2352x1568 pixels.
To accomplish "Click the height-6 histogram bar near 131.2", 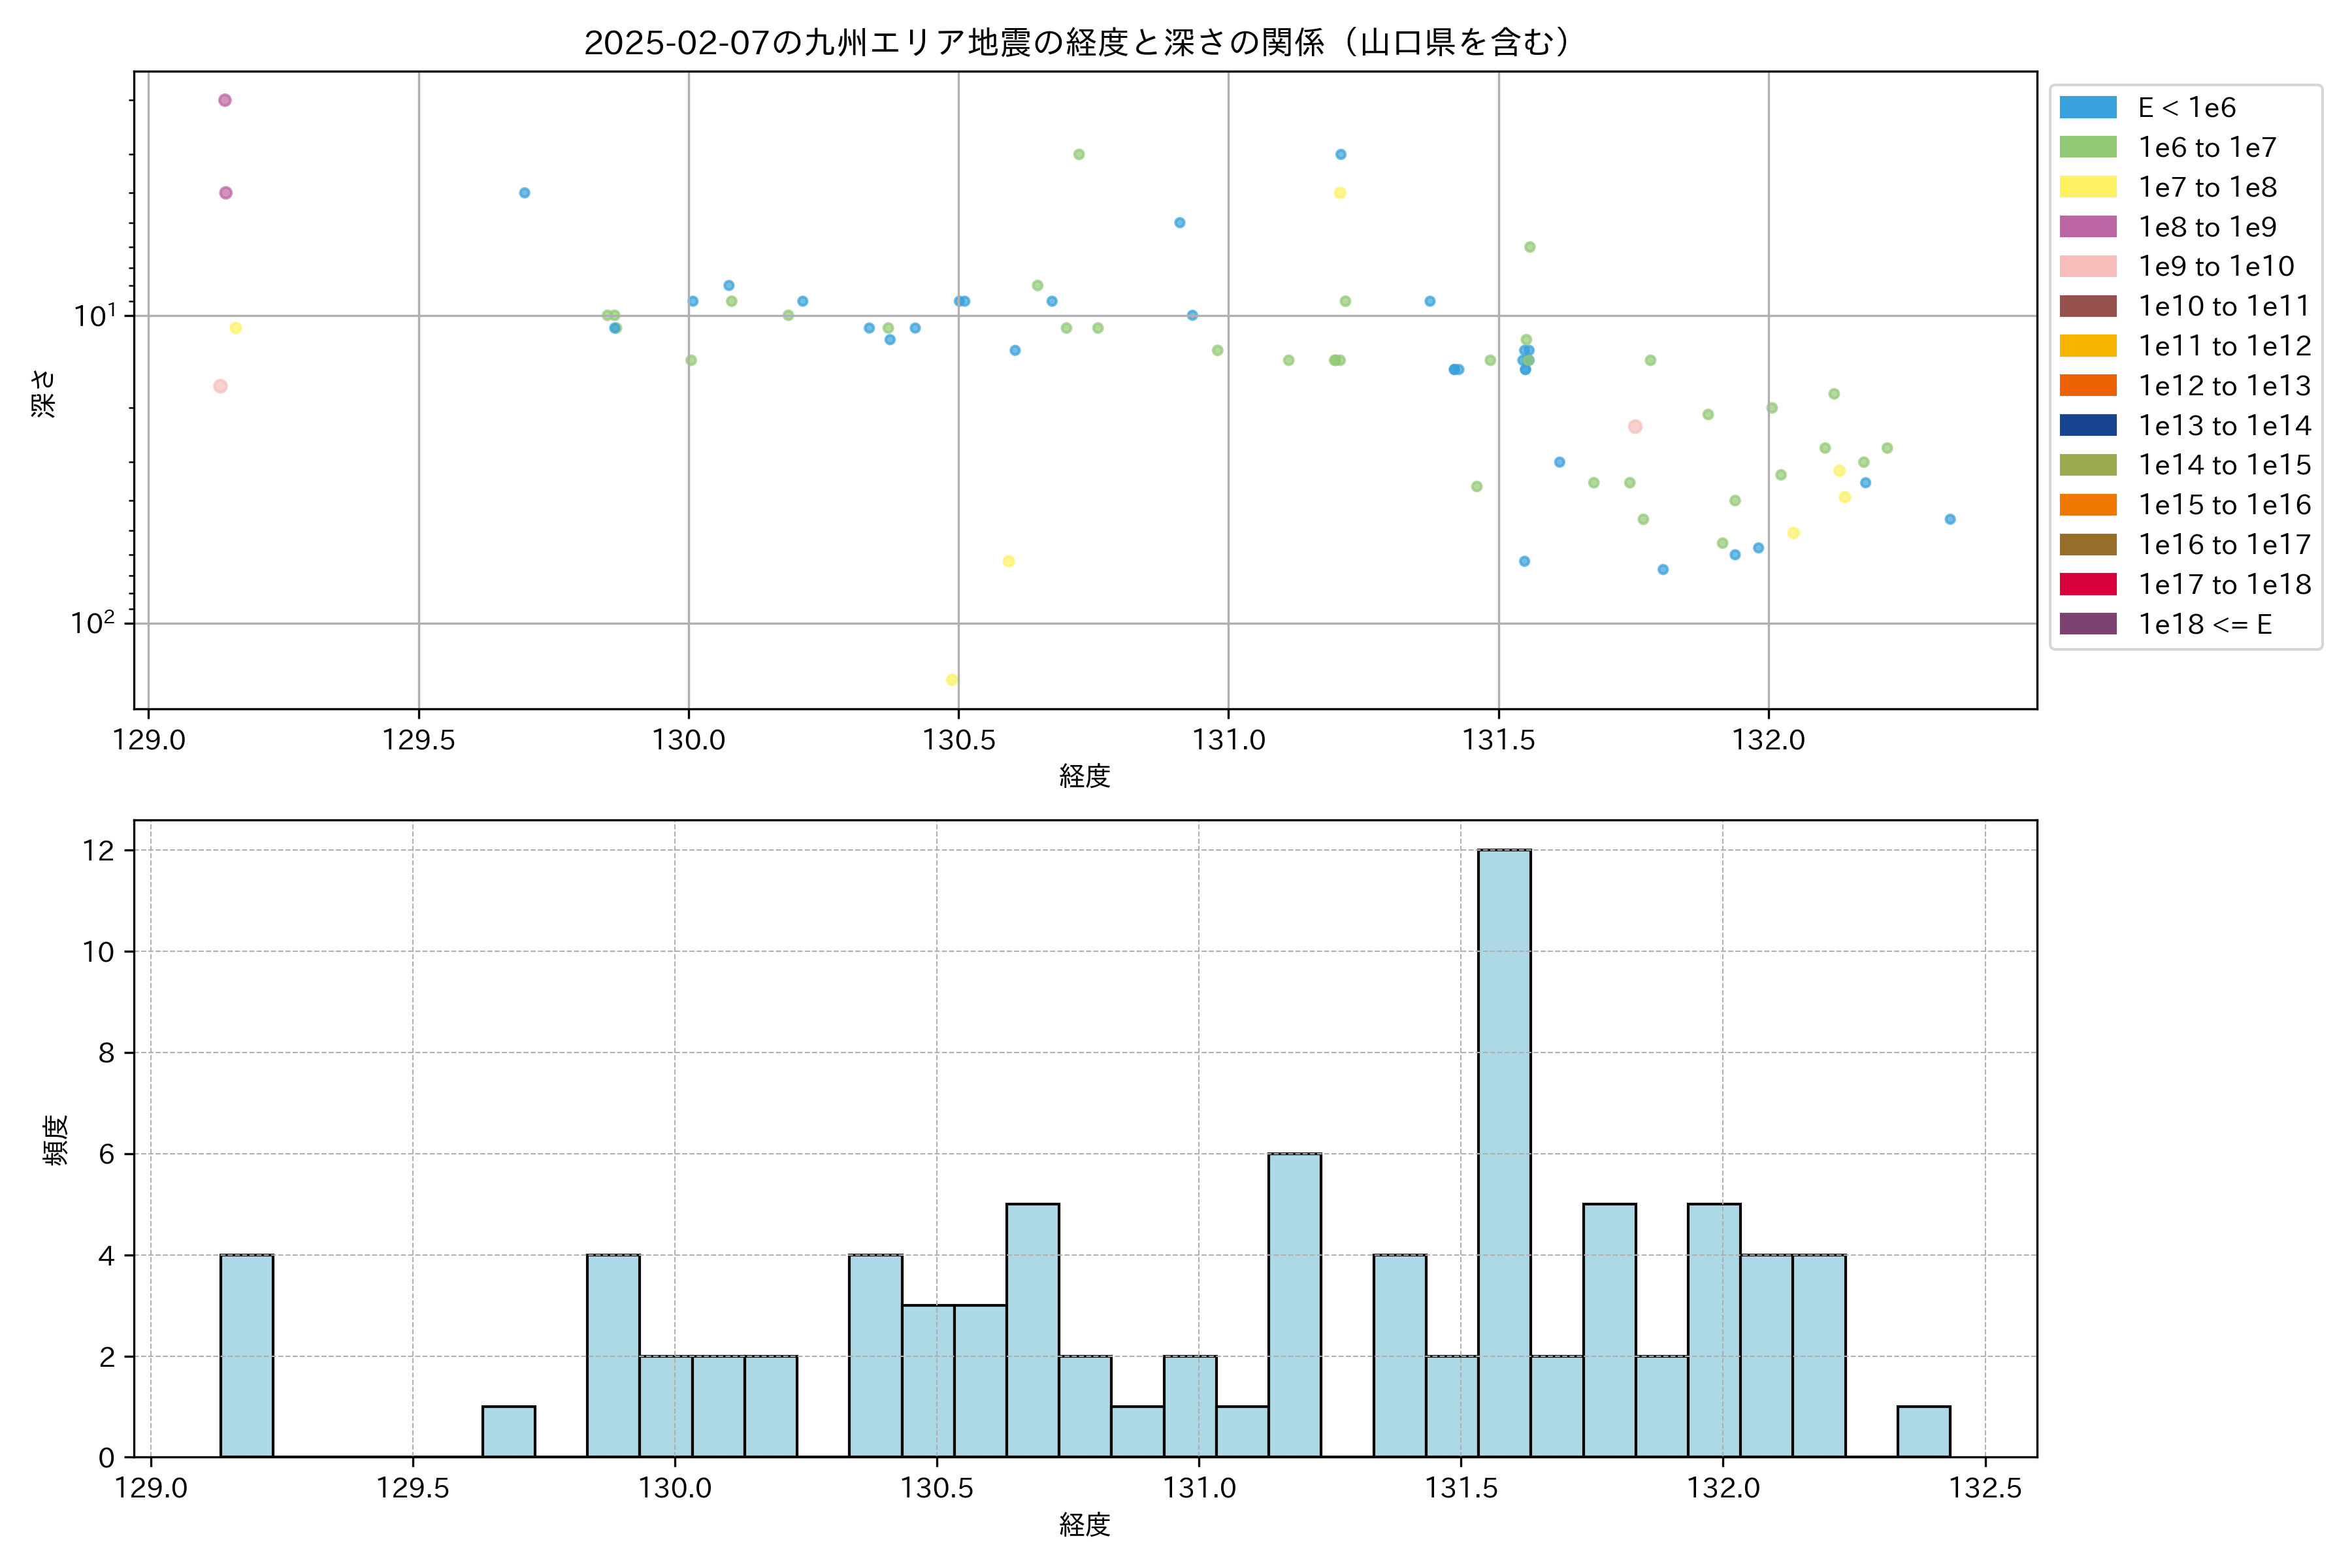I will [x=1294, y=1304].
